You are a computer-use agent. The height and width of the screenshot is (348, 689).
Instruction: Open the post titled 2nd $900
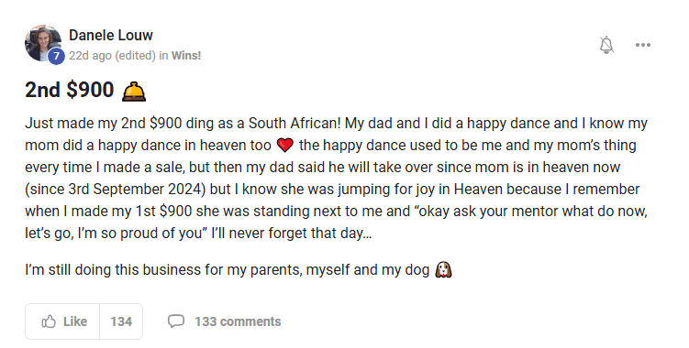point(70,90)
